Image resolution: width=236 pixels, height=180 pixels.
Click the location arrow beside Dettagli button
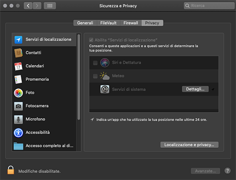click(x=213, y=89)
